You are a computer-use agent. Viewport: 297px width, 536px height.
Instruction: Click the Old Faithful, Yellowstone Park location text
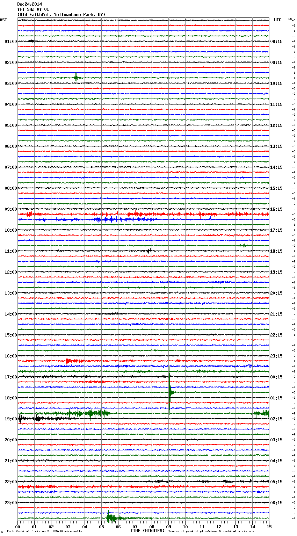[61, 15]
